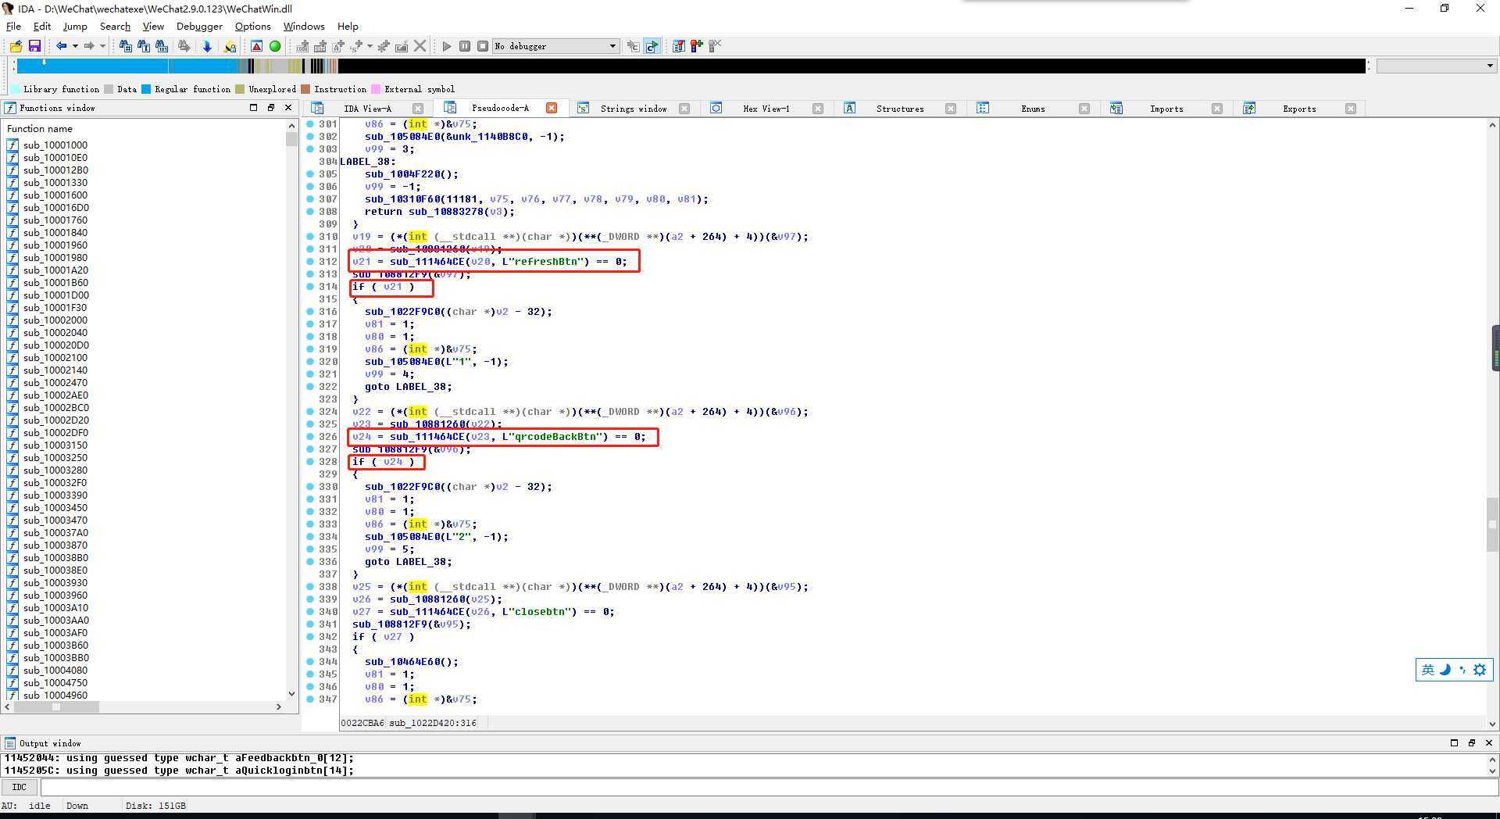This screenshot has height=819, width=1500.
Task: Click the binoculars byte sequence search icon
Action: coord(162,46)
